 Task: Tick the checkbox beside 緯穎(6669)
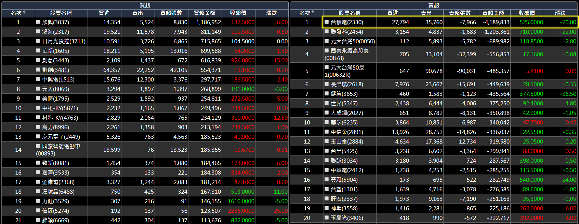click(x=38, y=220)
